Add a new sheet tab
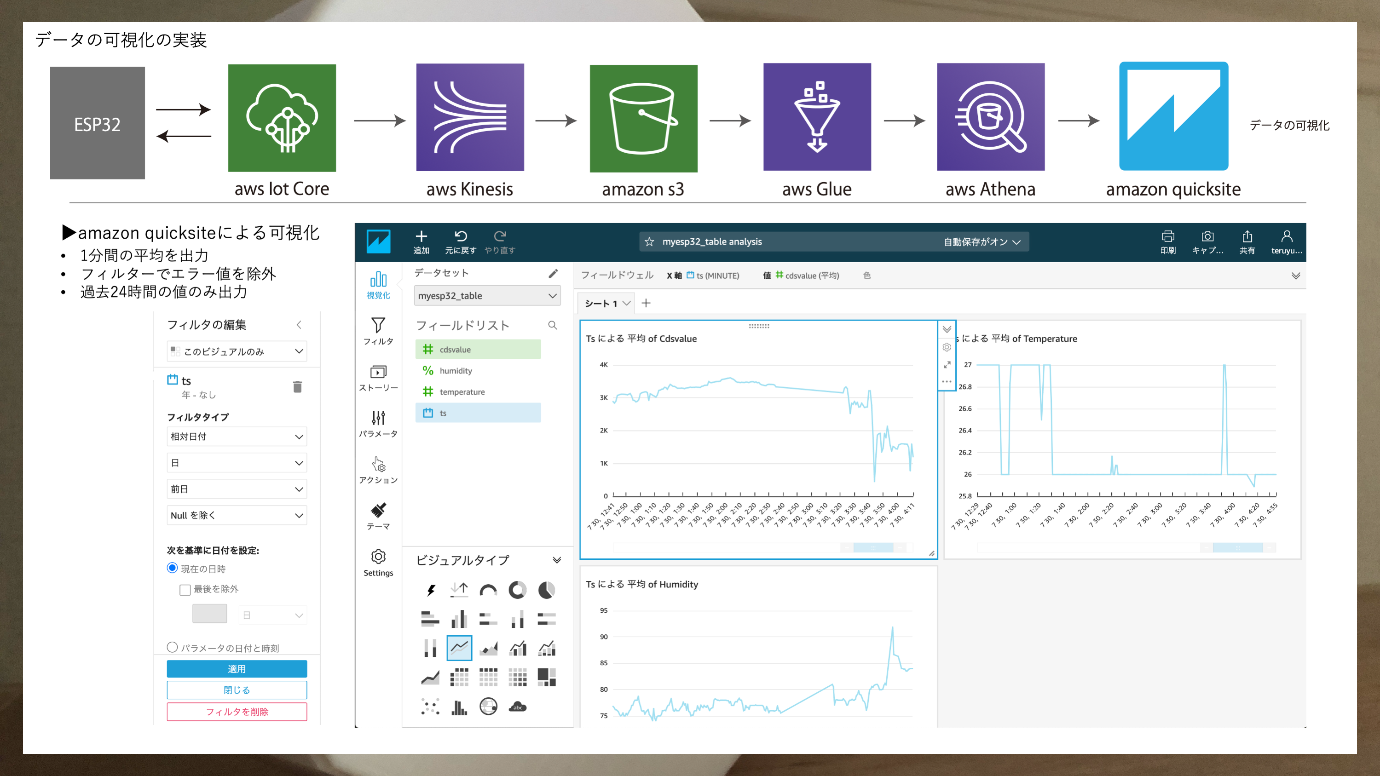Screen dimensions: 1380x776 click(646, 303)
